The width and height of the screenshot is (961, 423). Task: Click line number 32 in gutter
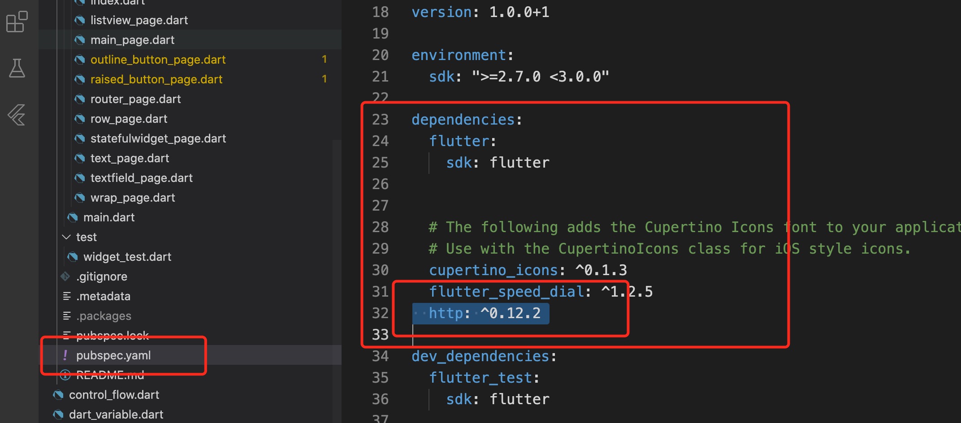pyautogui.click(x=380, y=313)
